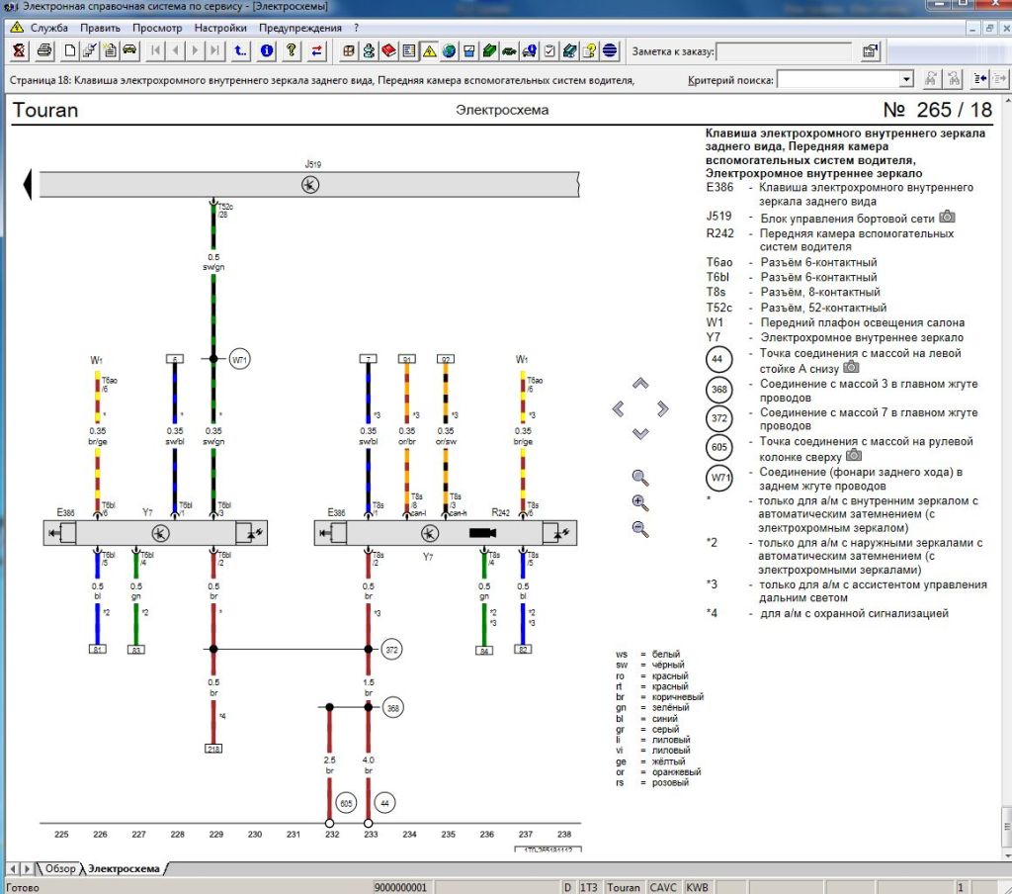The height and width of the screenshot is (894, 1012).
Task: Click the yellow question mark help icon
Action: click(x=292, y=50)
